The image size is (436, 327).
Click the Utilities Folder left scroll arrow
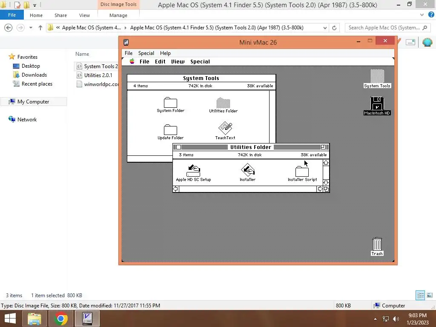tap(176, 189)
